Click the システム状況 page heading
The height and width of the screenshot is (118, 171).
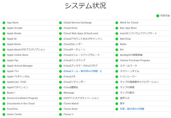tap(85, 6)
